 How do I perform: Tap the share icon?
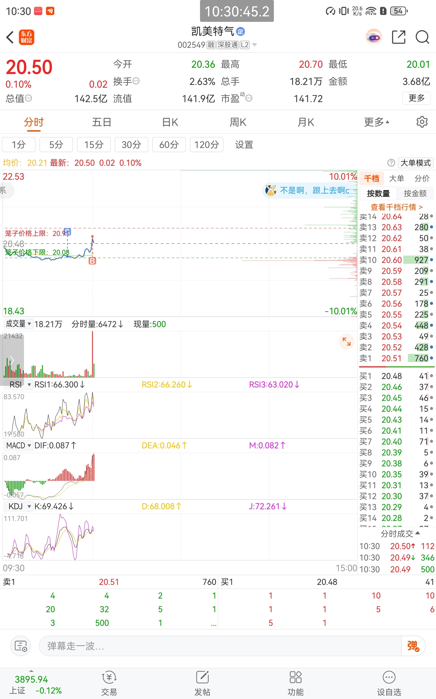click(x=399, y=37)
